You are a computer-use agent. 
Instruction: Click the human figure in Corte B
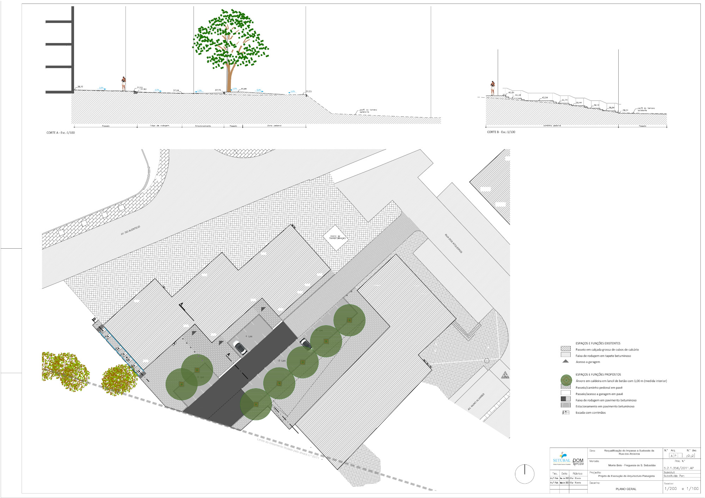click(492, 88)
